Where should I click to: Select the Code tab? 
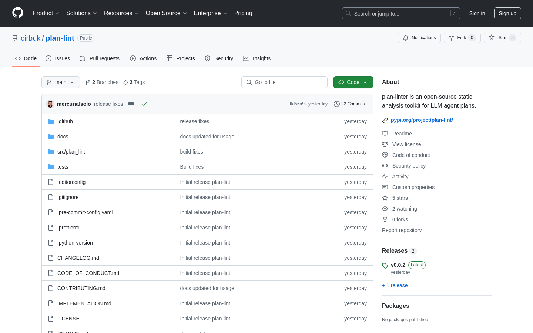coord(26,58)
